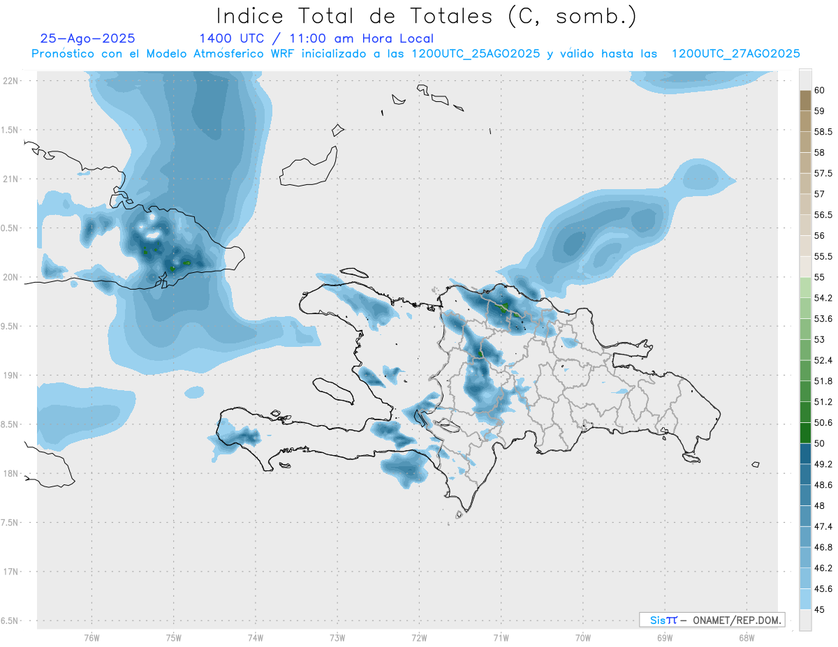
Task: Click the '71W' longitude label
Action: click(501, 638)
